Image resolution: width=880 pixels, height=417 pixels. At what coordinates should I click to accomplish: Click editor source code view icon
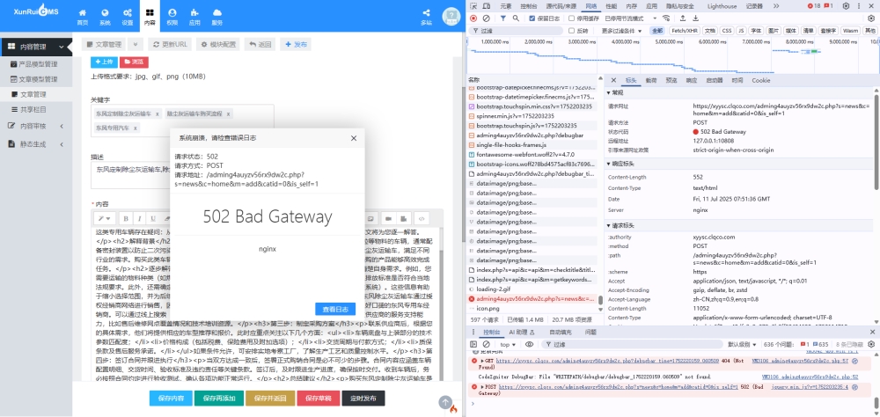[x=422, y=218]
